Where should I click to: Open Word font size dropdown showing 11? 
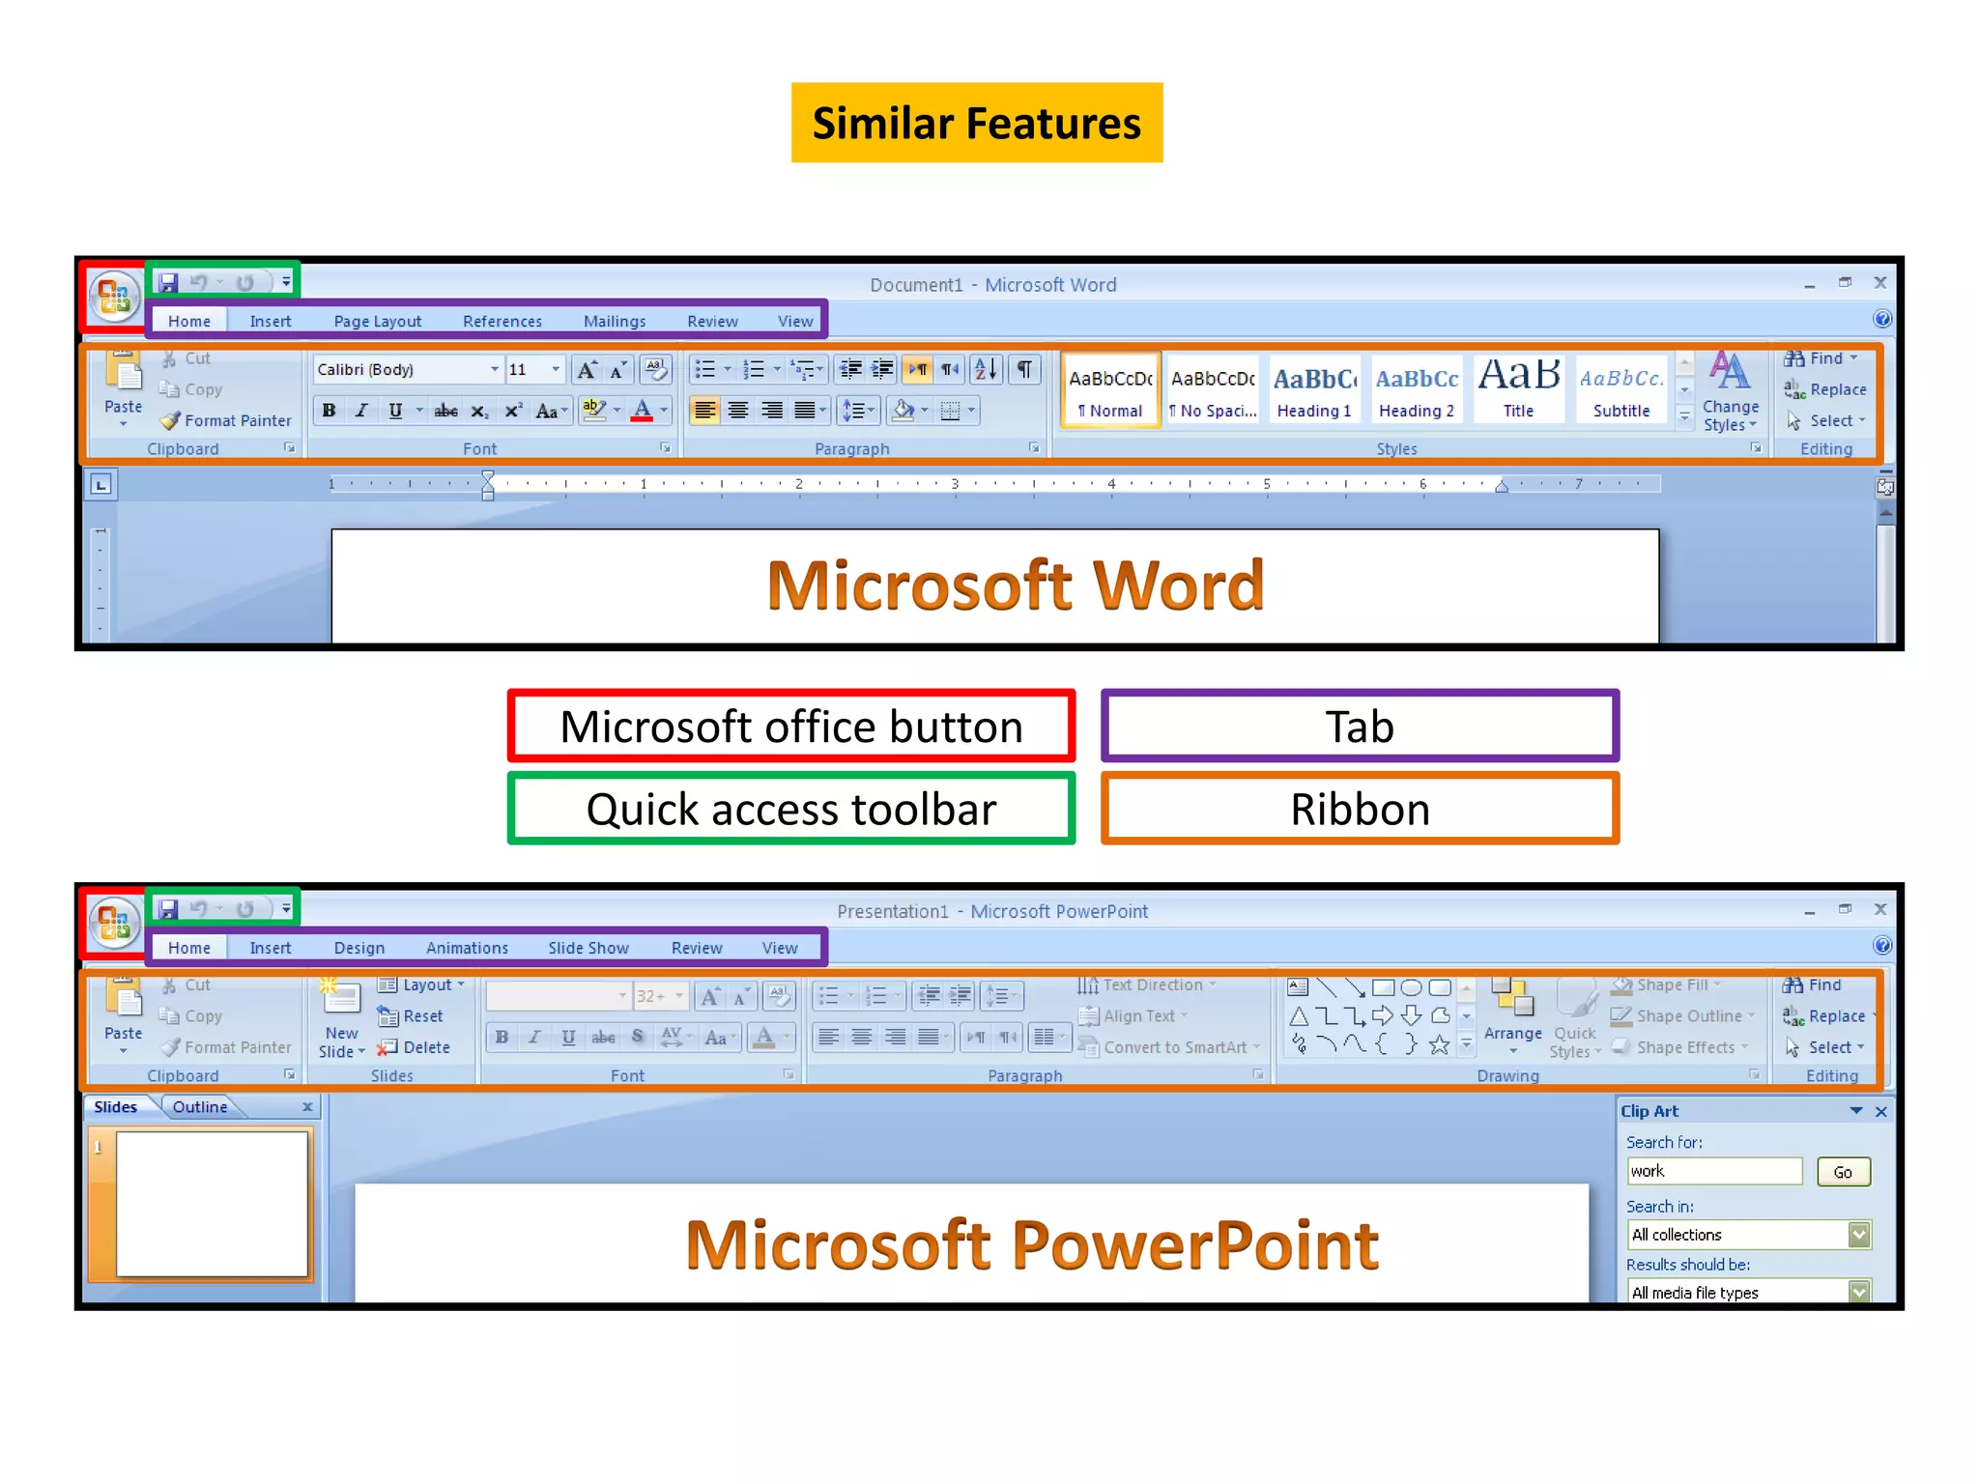tap(555, 369)
